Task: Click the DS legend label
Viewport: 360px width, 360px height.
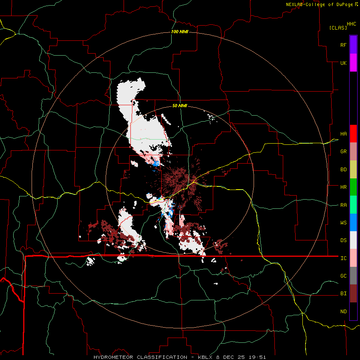Action: pyautogui.click(x=343, y=240)
